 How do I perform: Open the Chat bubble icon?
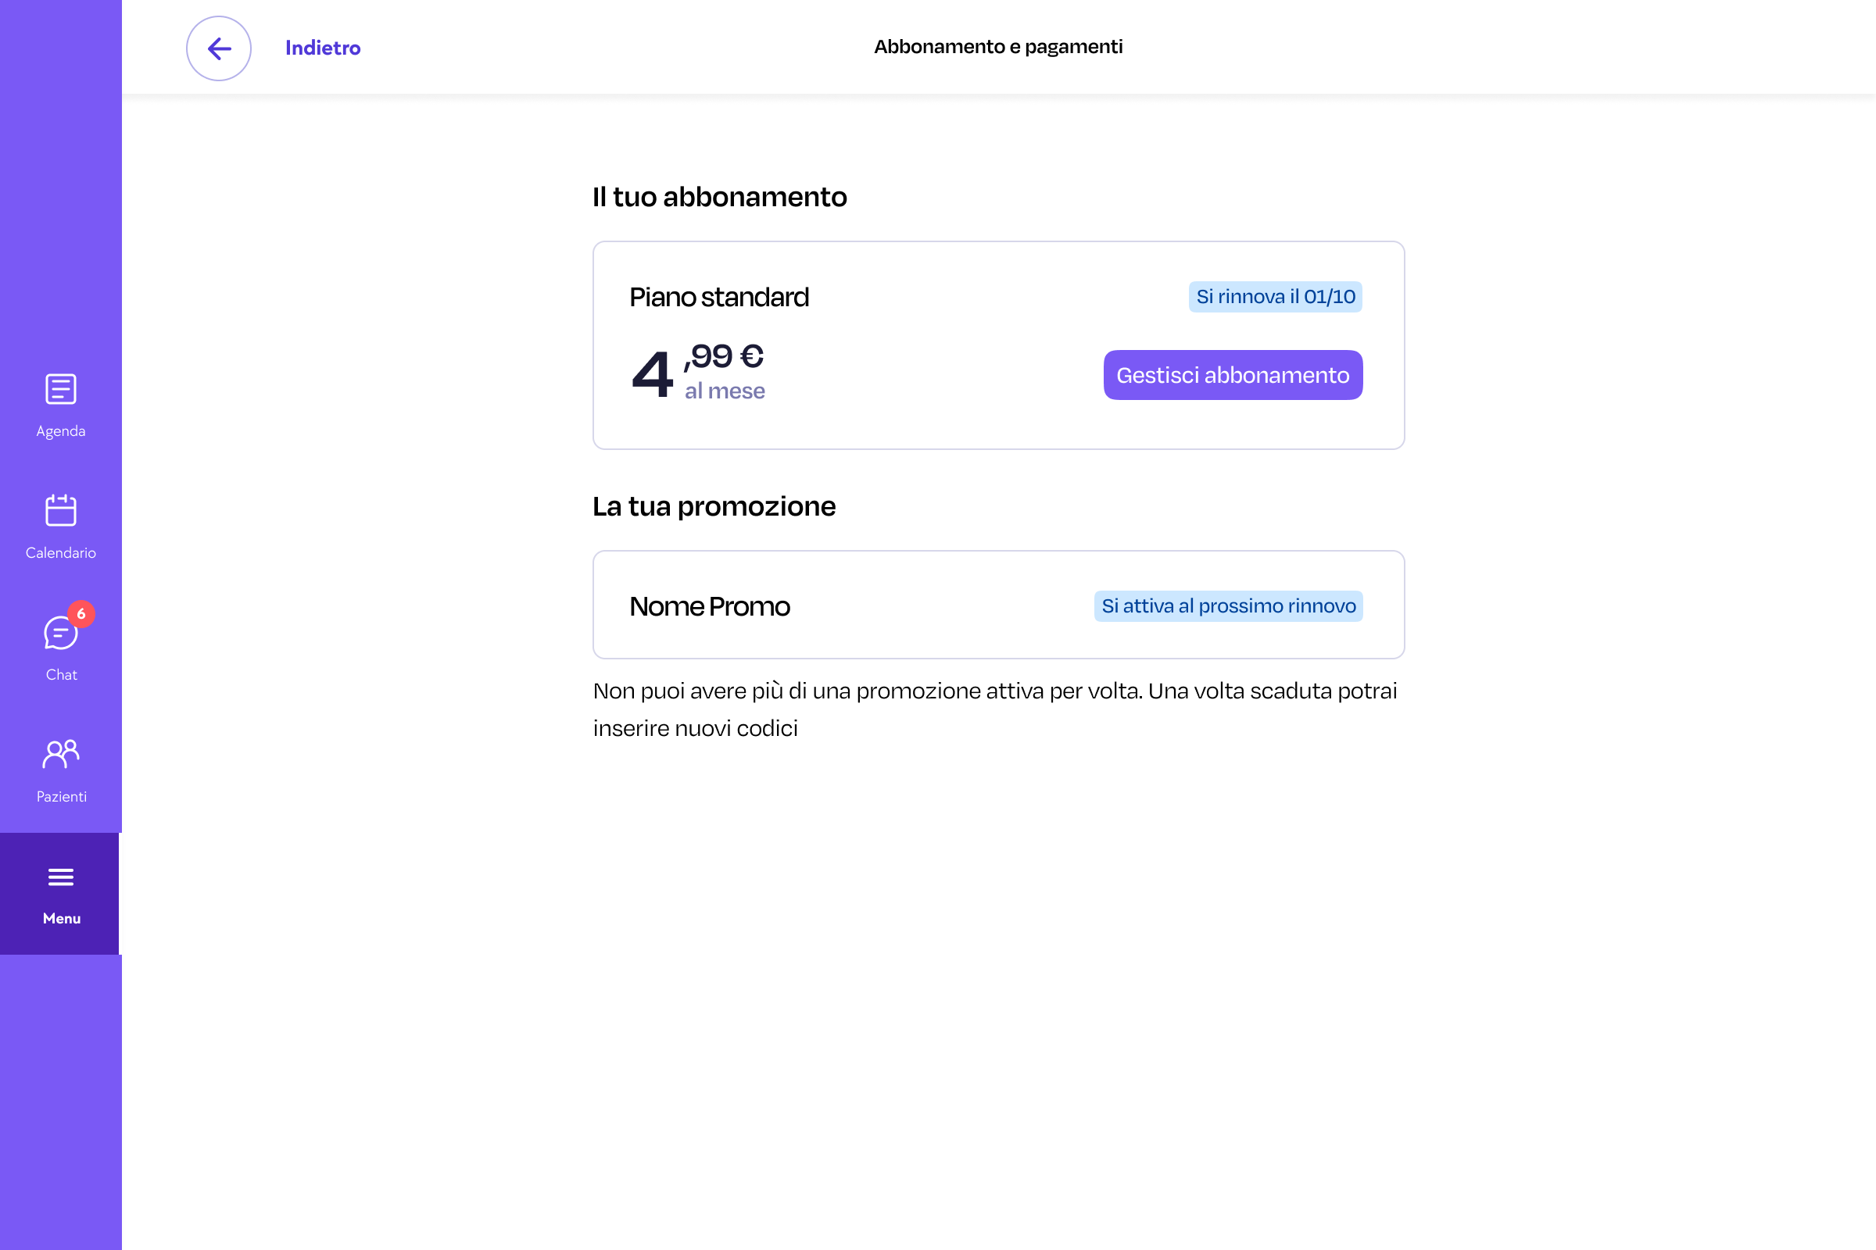(x=59, y=634)
